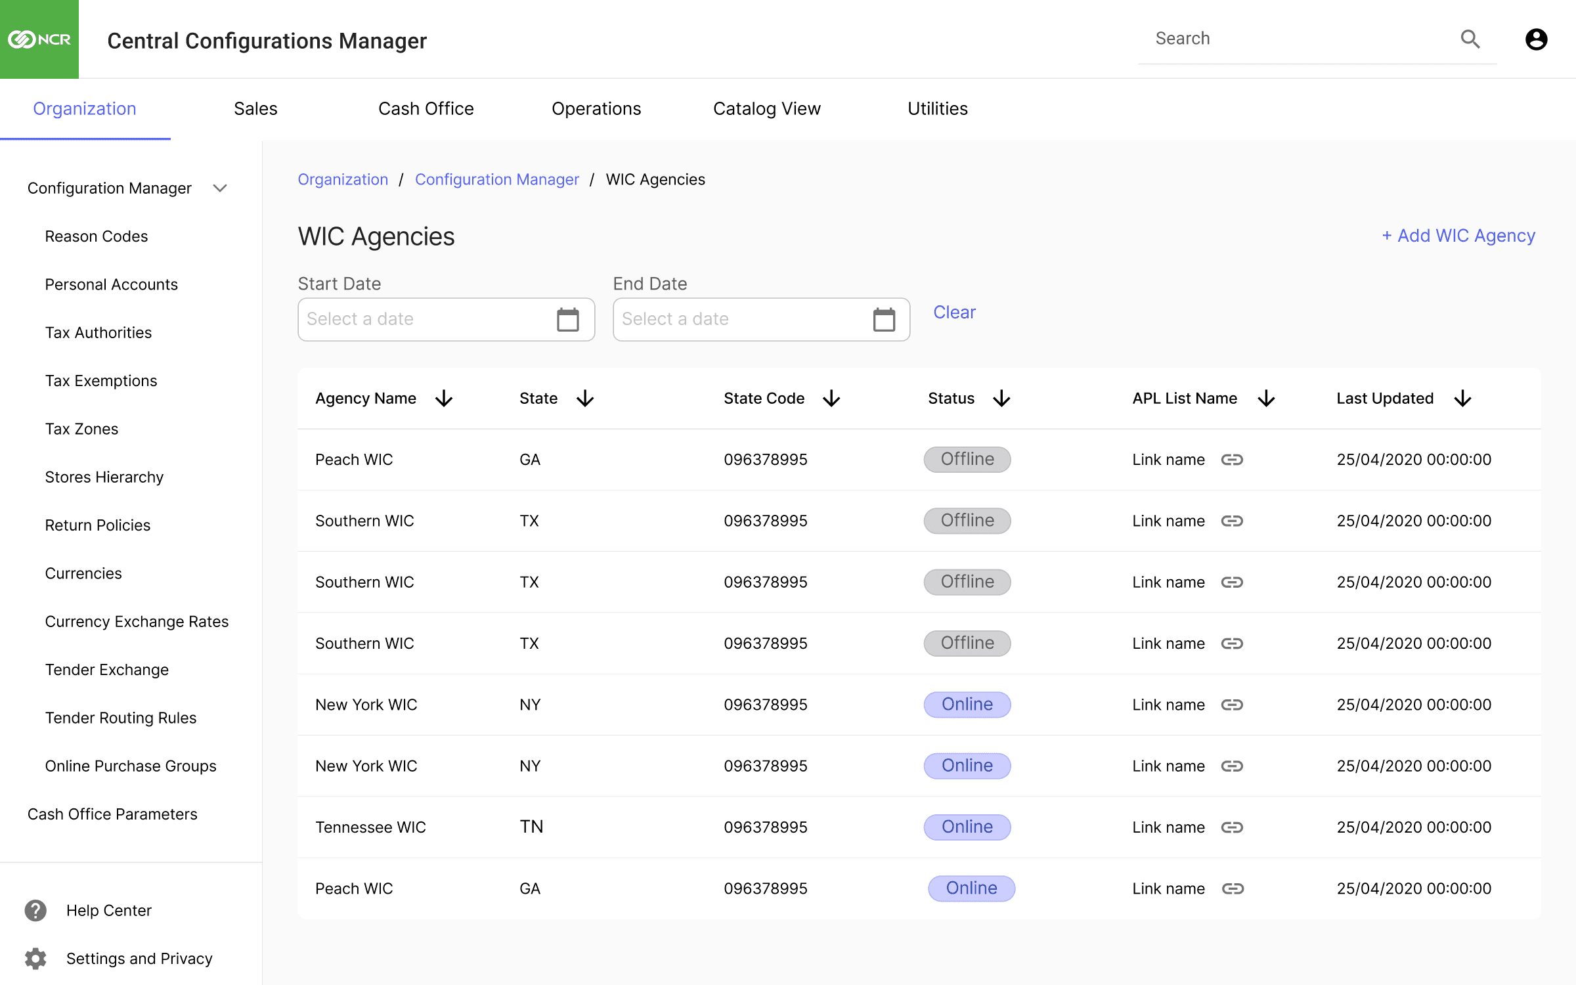Click the Help Center question mark icon
Viewport: 1576px width, 985px height.
pyautogui.click(x=35, y=910)
